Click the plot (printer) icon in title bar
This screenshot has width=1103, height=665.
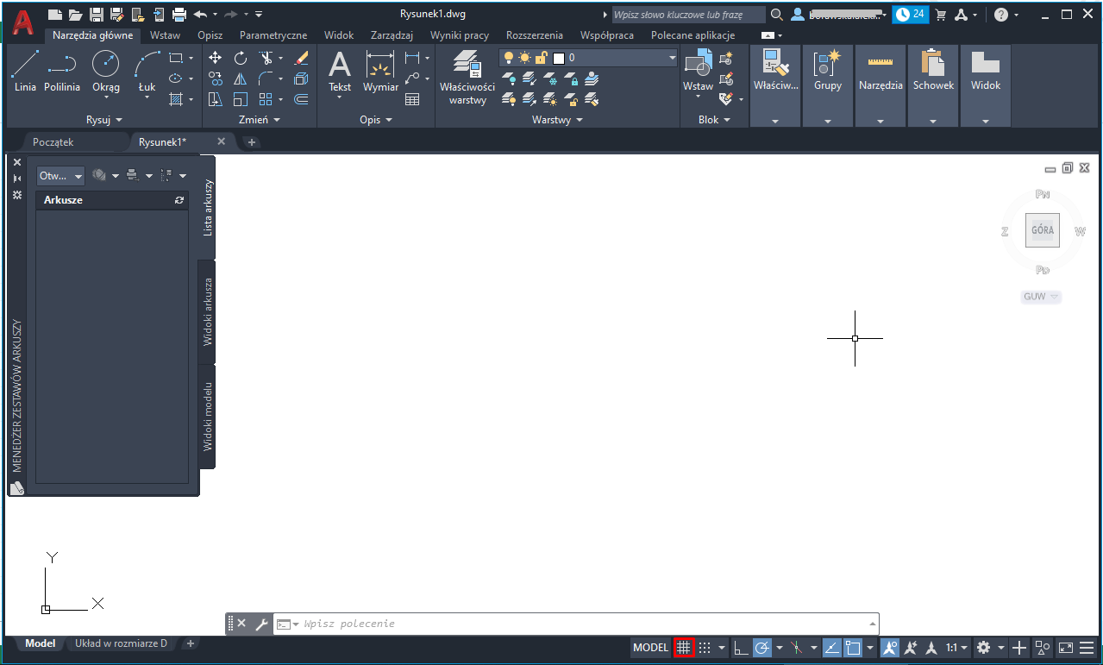point(179,14)
